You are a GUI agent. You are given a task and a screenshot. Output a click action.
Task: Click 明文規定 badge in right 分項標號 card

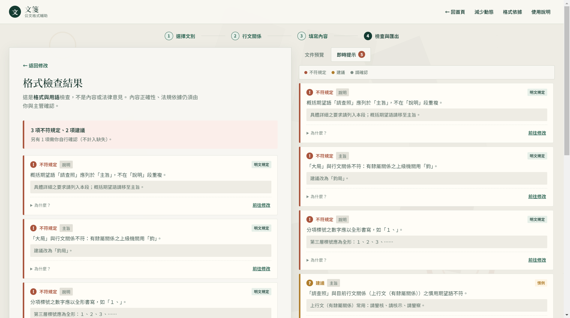point(537,219)
